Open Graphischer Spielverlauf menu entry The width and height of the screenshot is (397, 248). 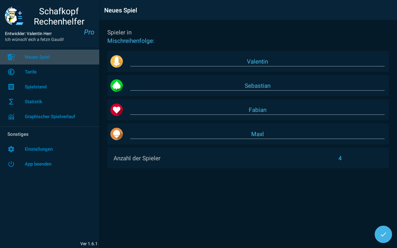pyautogui.click(x=50, y=117)
